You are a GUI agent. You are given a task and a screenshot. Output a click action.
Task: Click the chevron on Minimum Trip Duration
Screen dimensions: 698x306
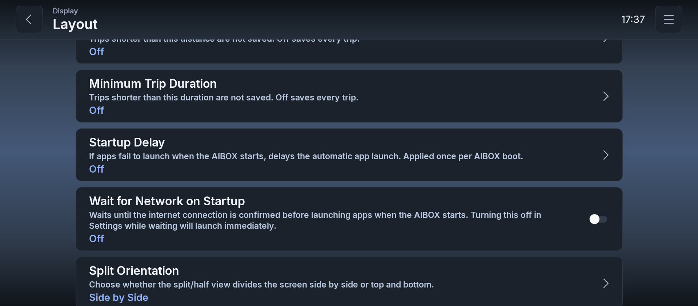(606, 96)
